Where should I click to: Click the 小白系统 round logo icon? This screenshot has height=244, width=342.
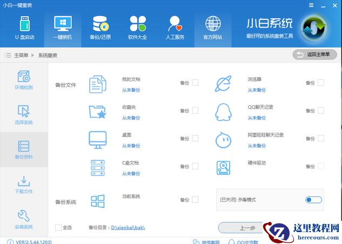(314, 28)
